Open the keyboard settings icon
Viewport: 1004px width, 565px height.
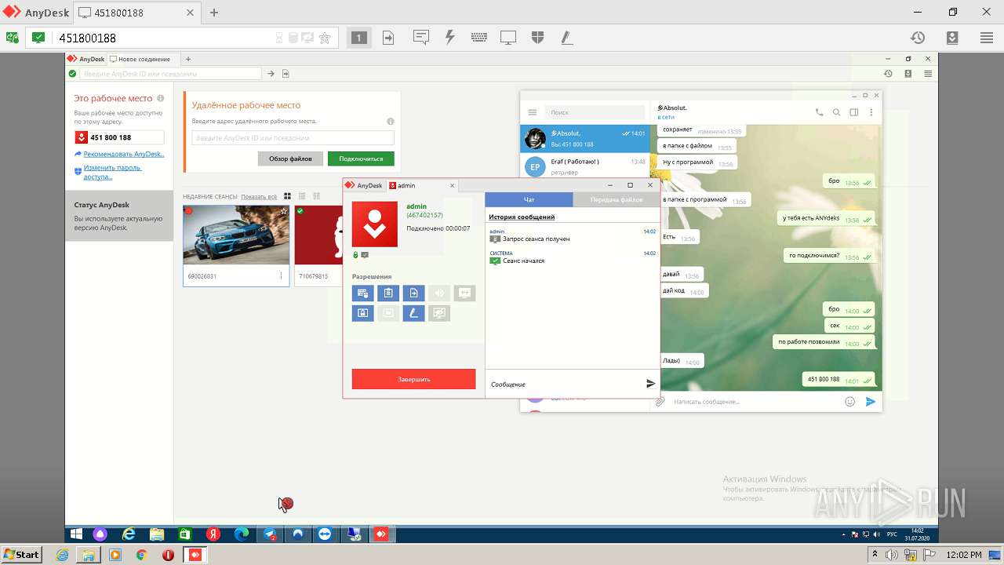[479, 37]
